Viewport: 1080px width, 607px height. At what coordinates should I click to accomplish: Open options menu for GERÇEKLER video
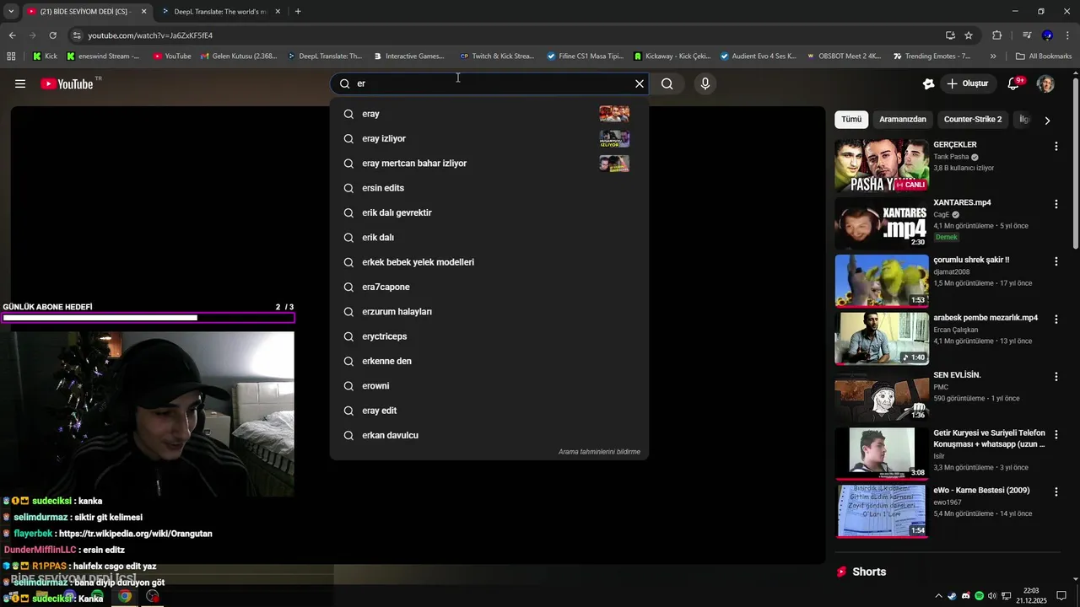click(x=1056, y=146)
